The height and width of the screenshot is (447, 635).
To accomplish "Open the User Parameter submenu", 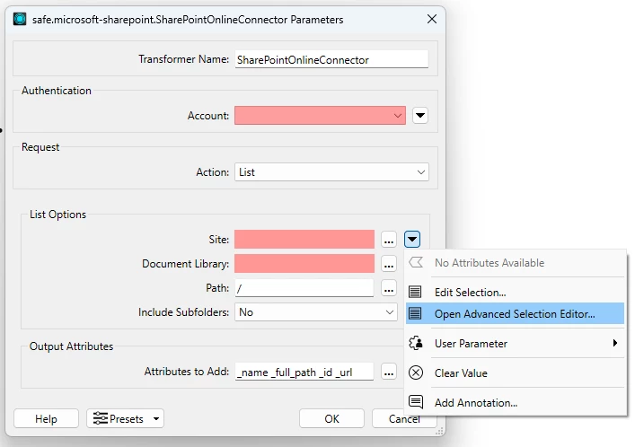I will coord(516,344).
